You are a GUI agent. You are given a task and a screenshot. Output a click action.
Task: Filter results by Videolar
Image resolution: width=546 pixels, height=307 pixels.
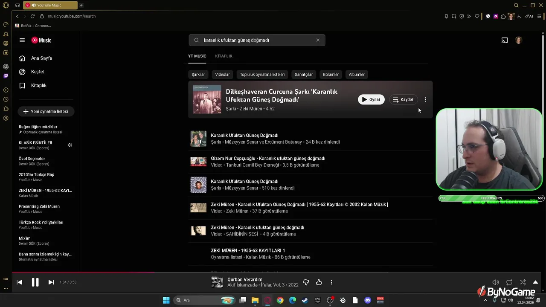click(222, 74)
